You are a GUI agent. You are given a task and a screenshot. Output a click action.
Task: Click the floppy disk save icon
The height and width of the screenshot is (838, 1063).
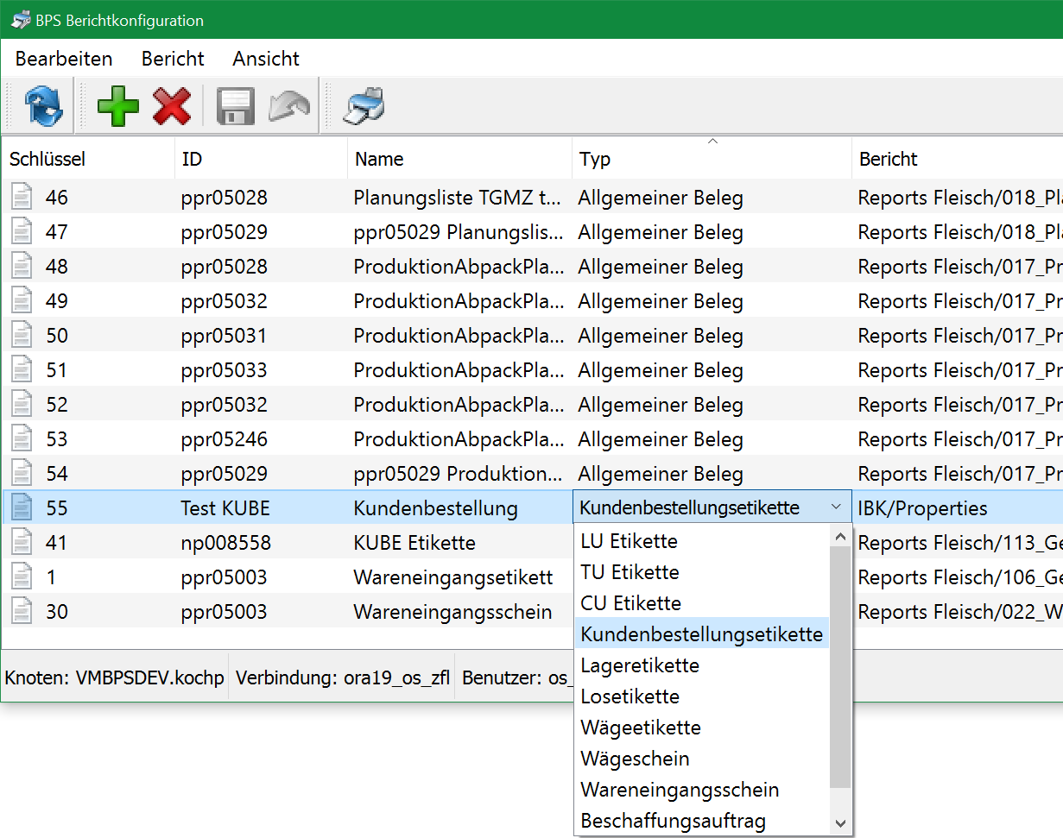(234, 106)
